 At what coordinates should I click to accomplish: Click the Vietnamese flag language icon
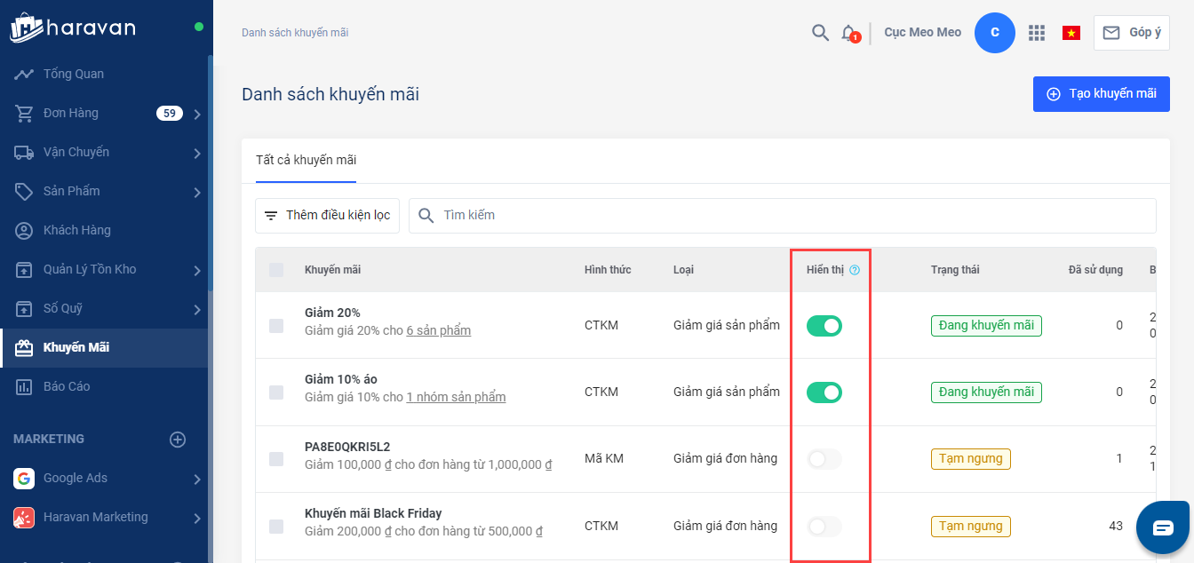click(1071, 33)
